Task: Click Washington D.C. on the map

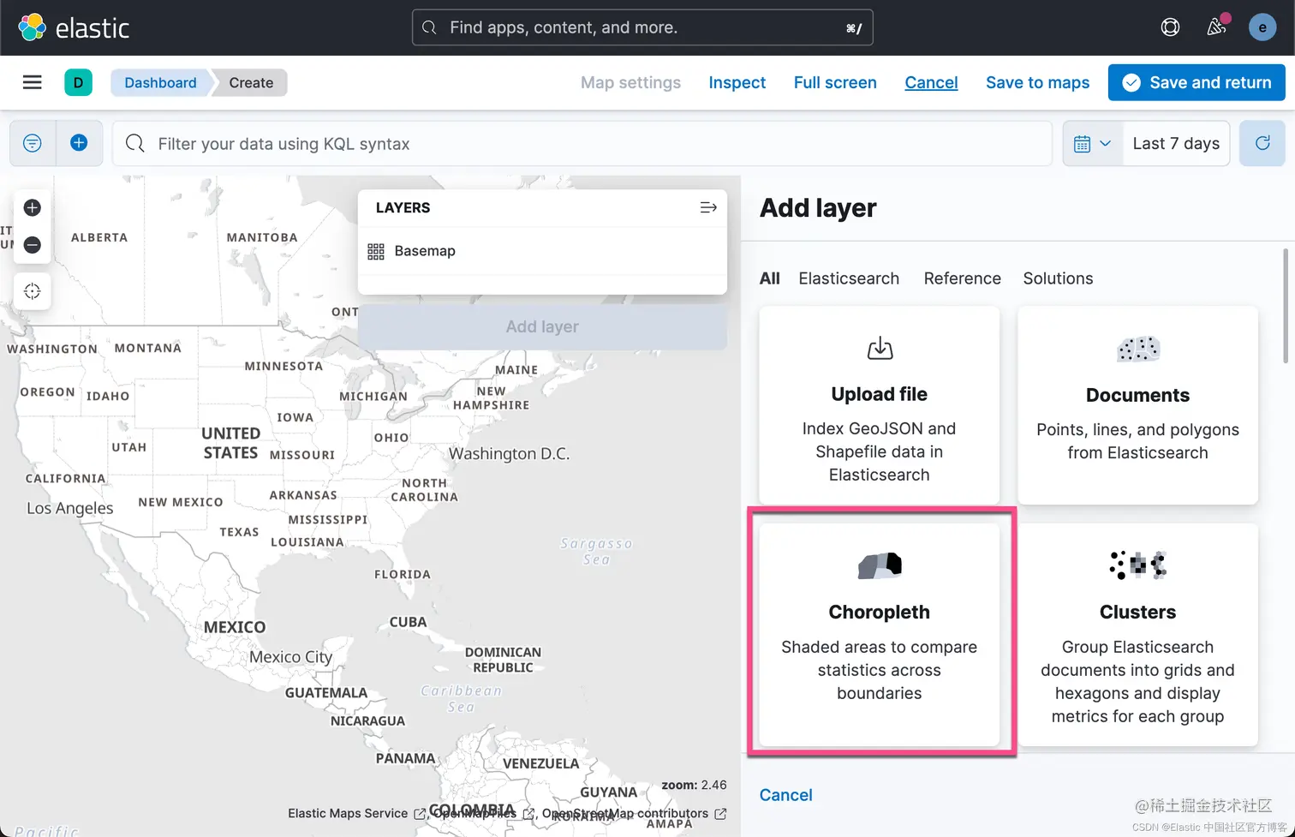Action: 509,453
